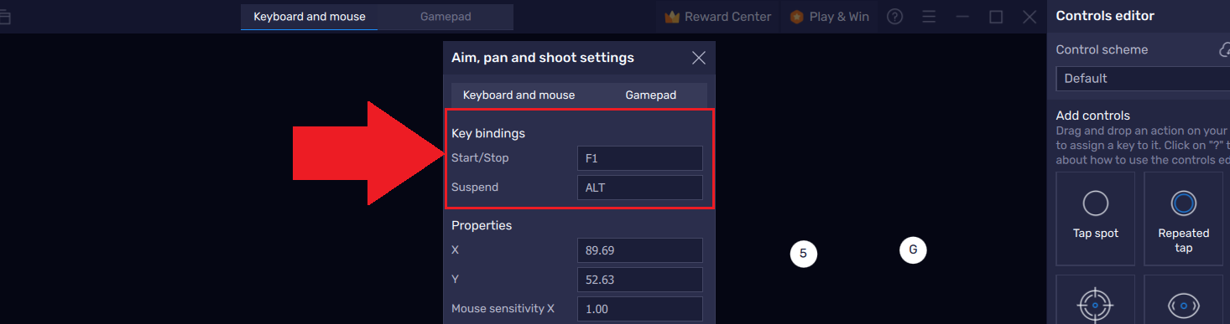Screen dimensions: 1230x324
Task: Click the X value field 89.69
Action: 640,250
